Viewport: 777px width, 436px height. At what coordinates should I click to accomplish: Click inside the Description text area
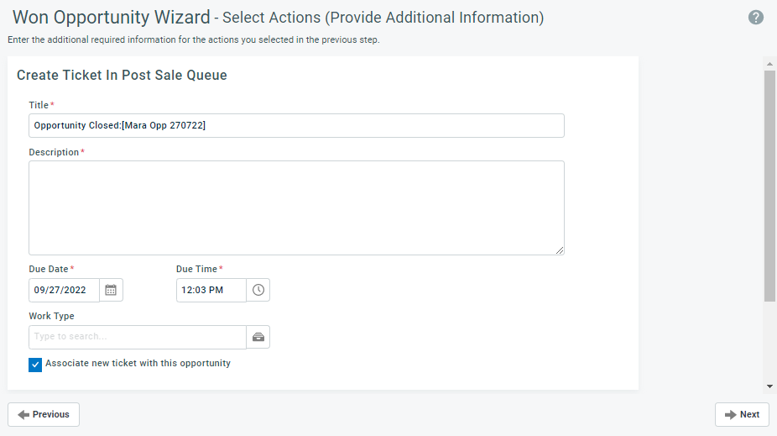coord(296,207)
